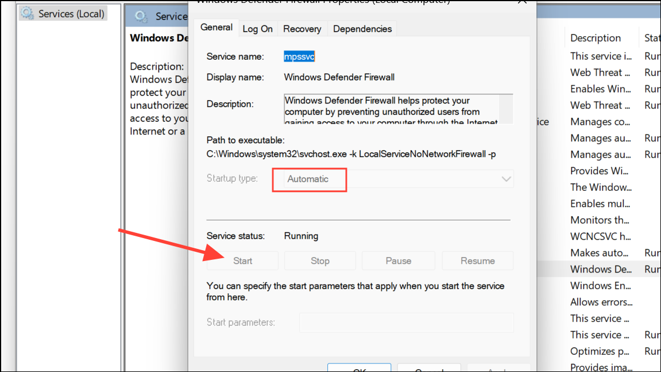The image size is (661, 372).
Task: Select the 'WCNCSVC h...' service row
Action: coord(600,237)
